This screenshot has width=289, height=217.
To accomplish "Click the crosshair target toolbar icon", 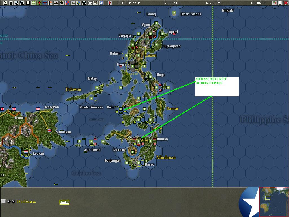I will pos(84,3).
